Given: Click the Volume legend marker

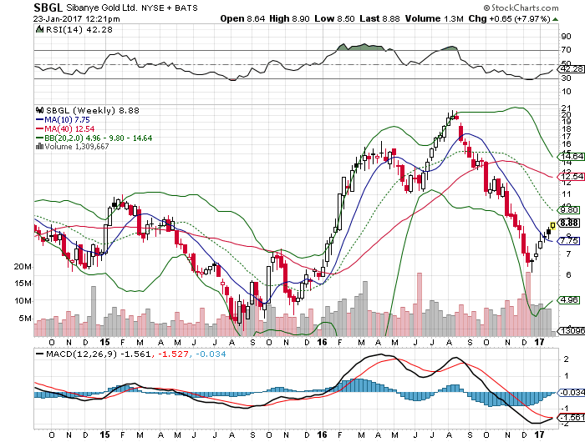Looking at the screenshot, I should (37, 147).
